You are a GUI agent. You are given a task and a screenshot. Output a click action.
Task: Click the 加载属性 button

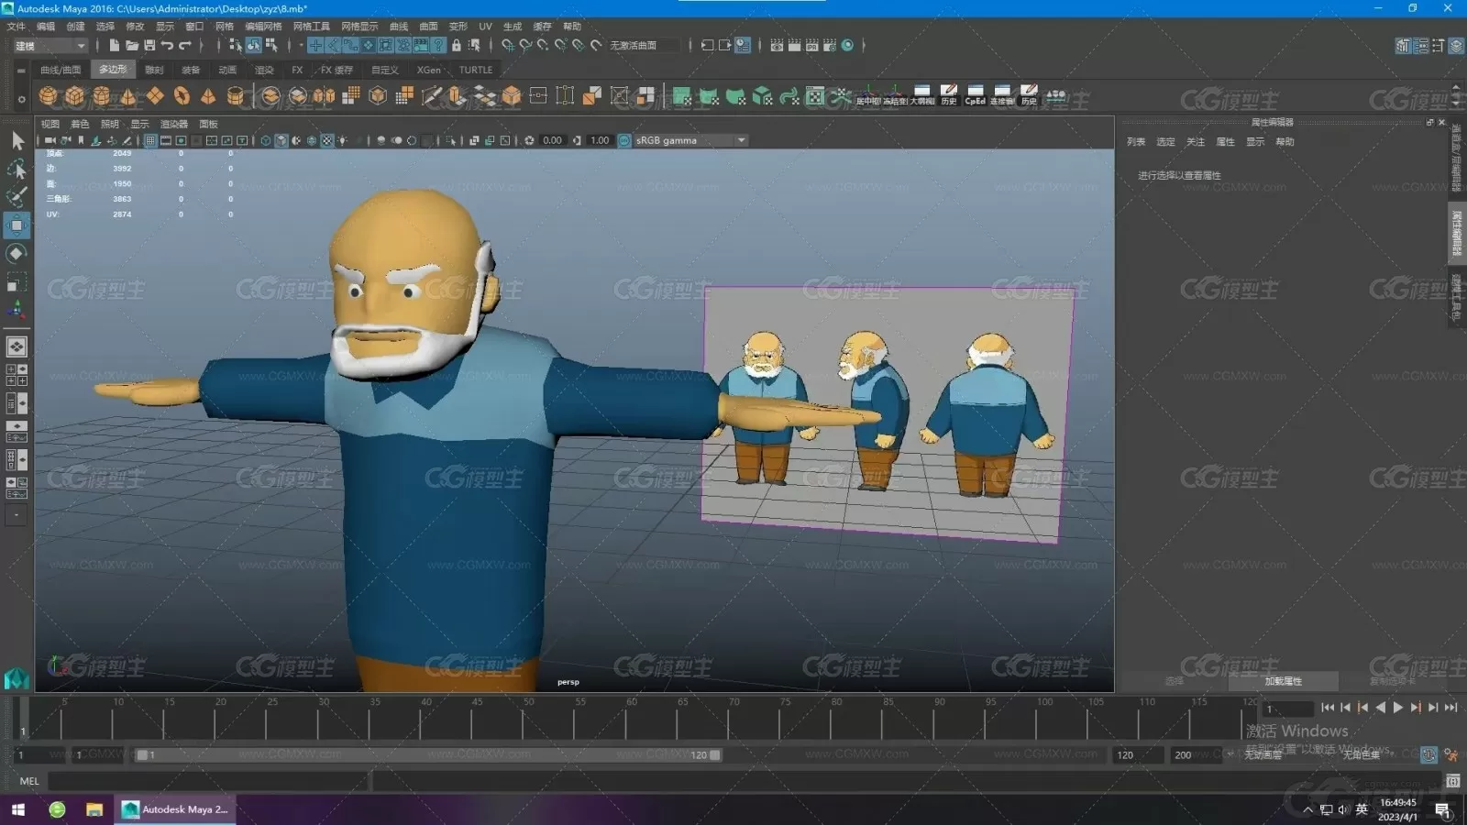[x=1283, y=681]
